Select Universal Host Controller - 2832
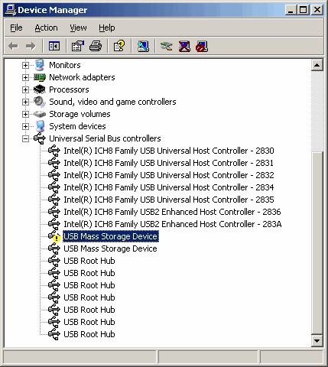Image resolution: width=328 pixels, height=367 pixels. pyautogui.click(x=169, y=175)
